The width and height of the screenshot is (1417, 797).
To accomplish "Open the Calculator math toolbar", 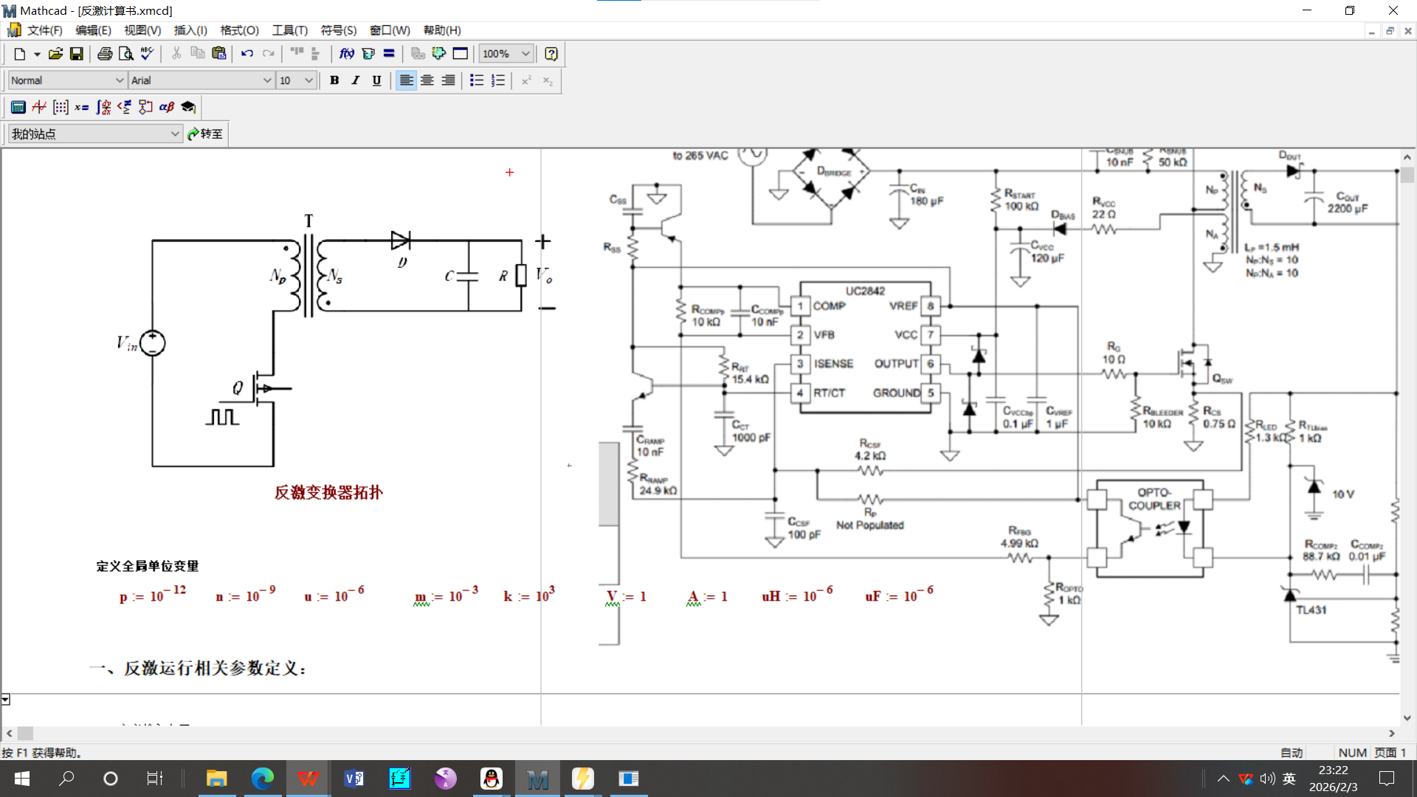I will pyautogui.click(x=18, y=107).
